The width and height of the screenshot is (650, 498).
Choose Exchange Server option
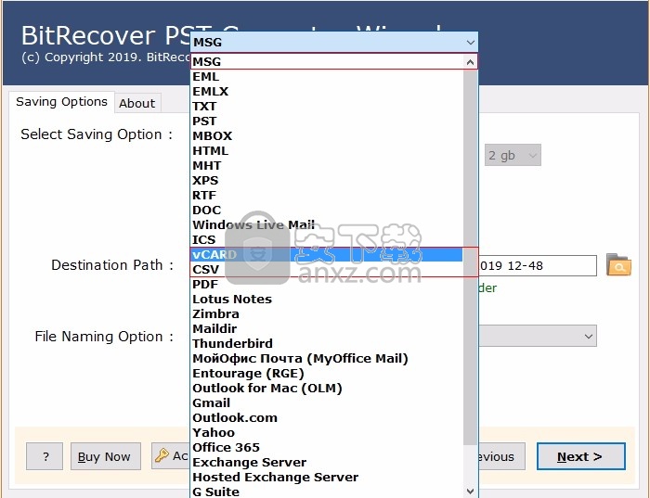pyautogui.click(x=327, y=463)
